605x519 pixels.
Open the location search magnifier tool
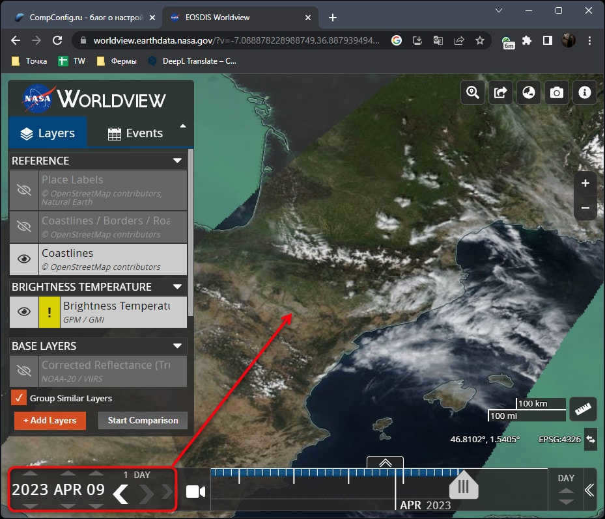[473, 92]
